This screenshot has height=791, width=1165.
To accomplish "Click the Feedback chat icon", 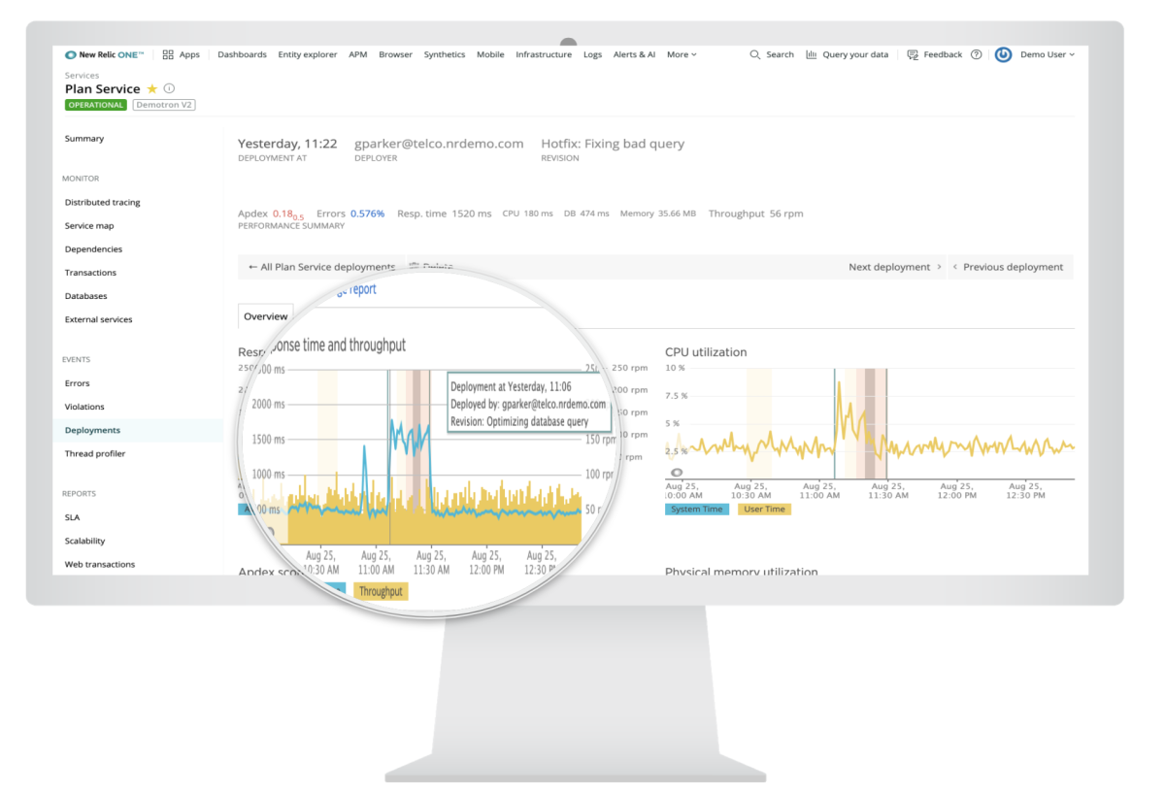I will point(913,54).
